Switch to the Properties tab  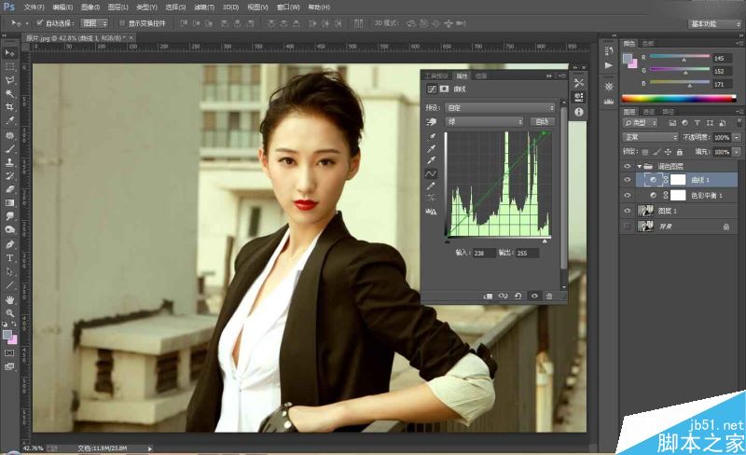coord(462,76)
